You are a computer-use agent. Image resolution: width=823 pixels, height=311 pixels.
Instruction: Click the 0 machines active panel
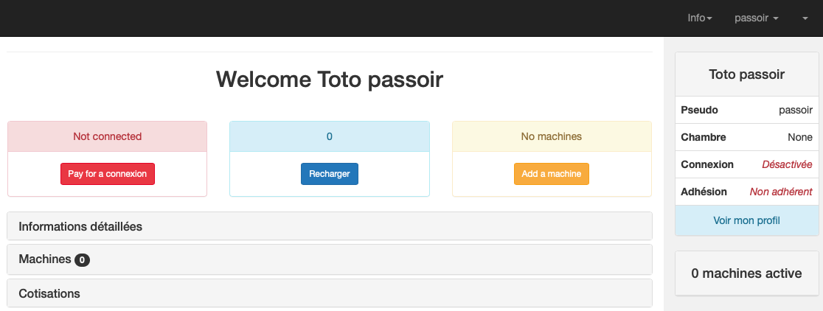(746, 273)
